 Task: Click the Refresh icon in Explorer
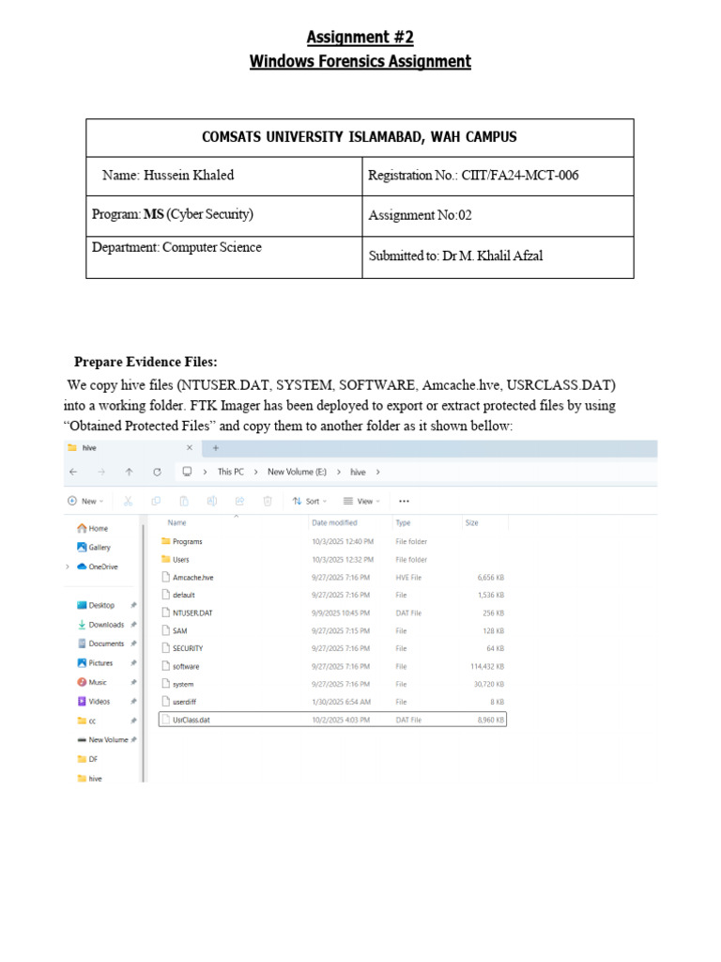tap(157, 472)
